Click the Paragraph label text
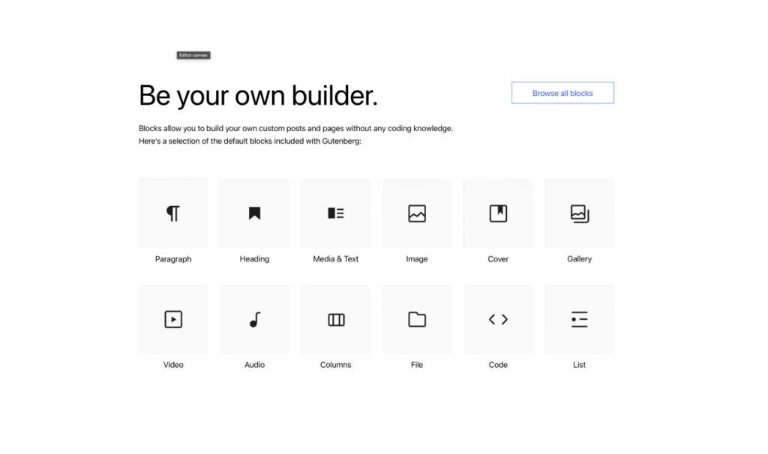 (173, 259)
